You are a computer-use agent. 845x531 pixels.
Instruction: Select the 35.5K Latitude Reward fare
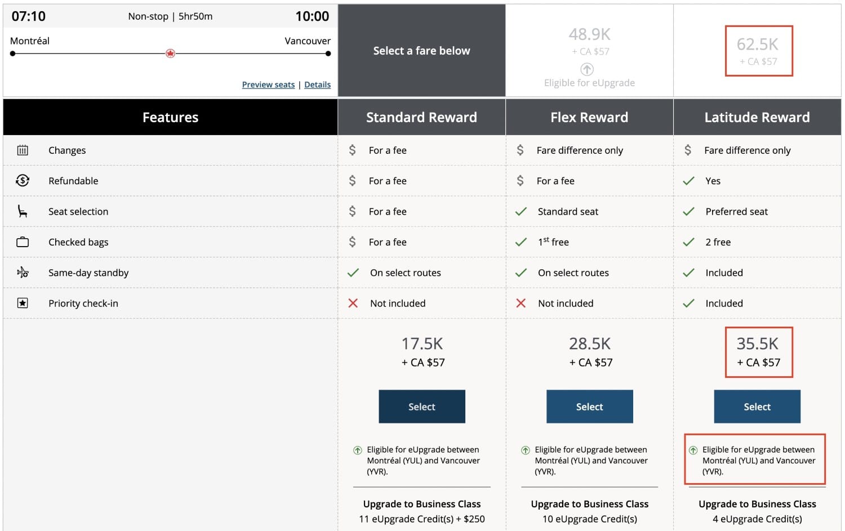pyautogui.click(x=757, y=406)
